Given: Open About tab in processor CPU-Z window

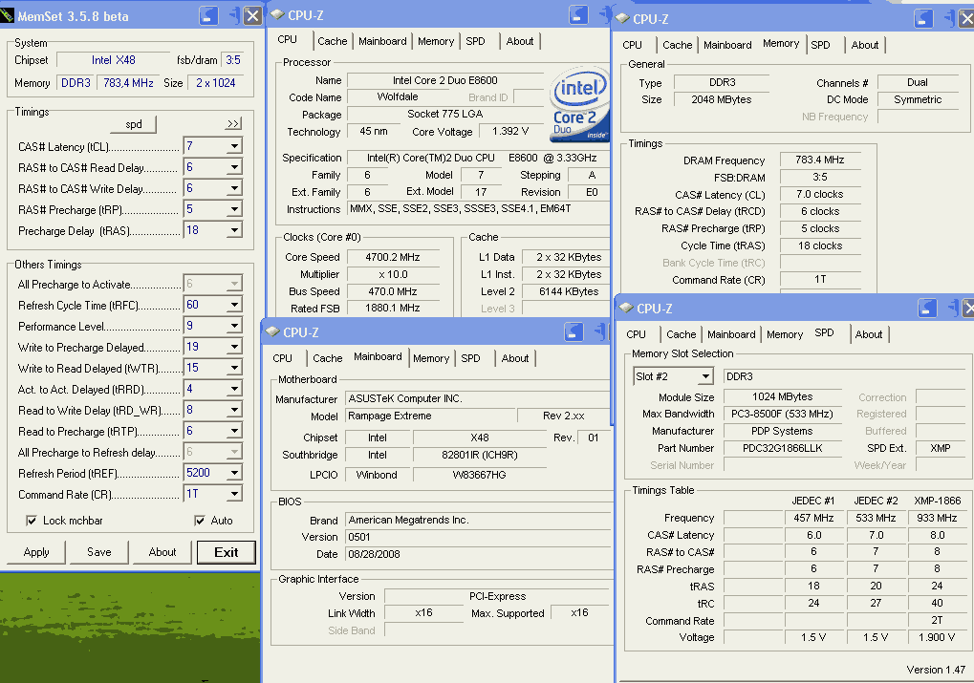Looking at the screenshot, I should point(520,41).
